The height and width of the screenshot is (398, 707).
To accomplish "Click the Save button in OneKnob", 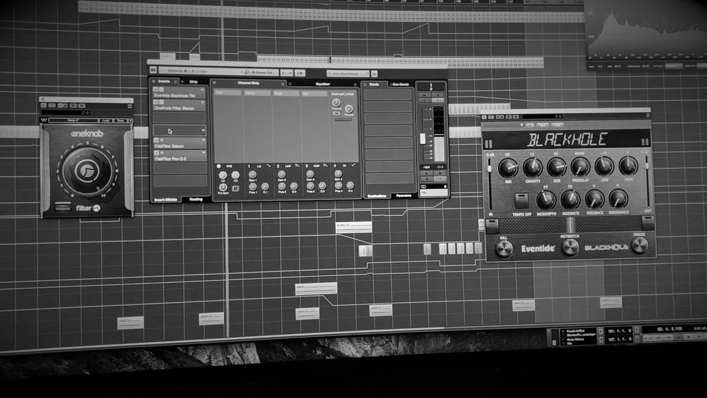I will [120, 121].
